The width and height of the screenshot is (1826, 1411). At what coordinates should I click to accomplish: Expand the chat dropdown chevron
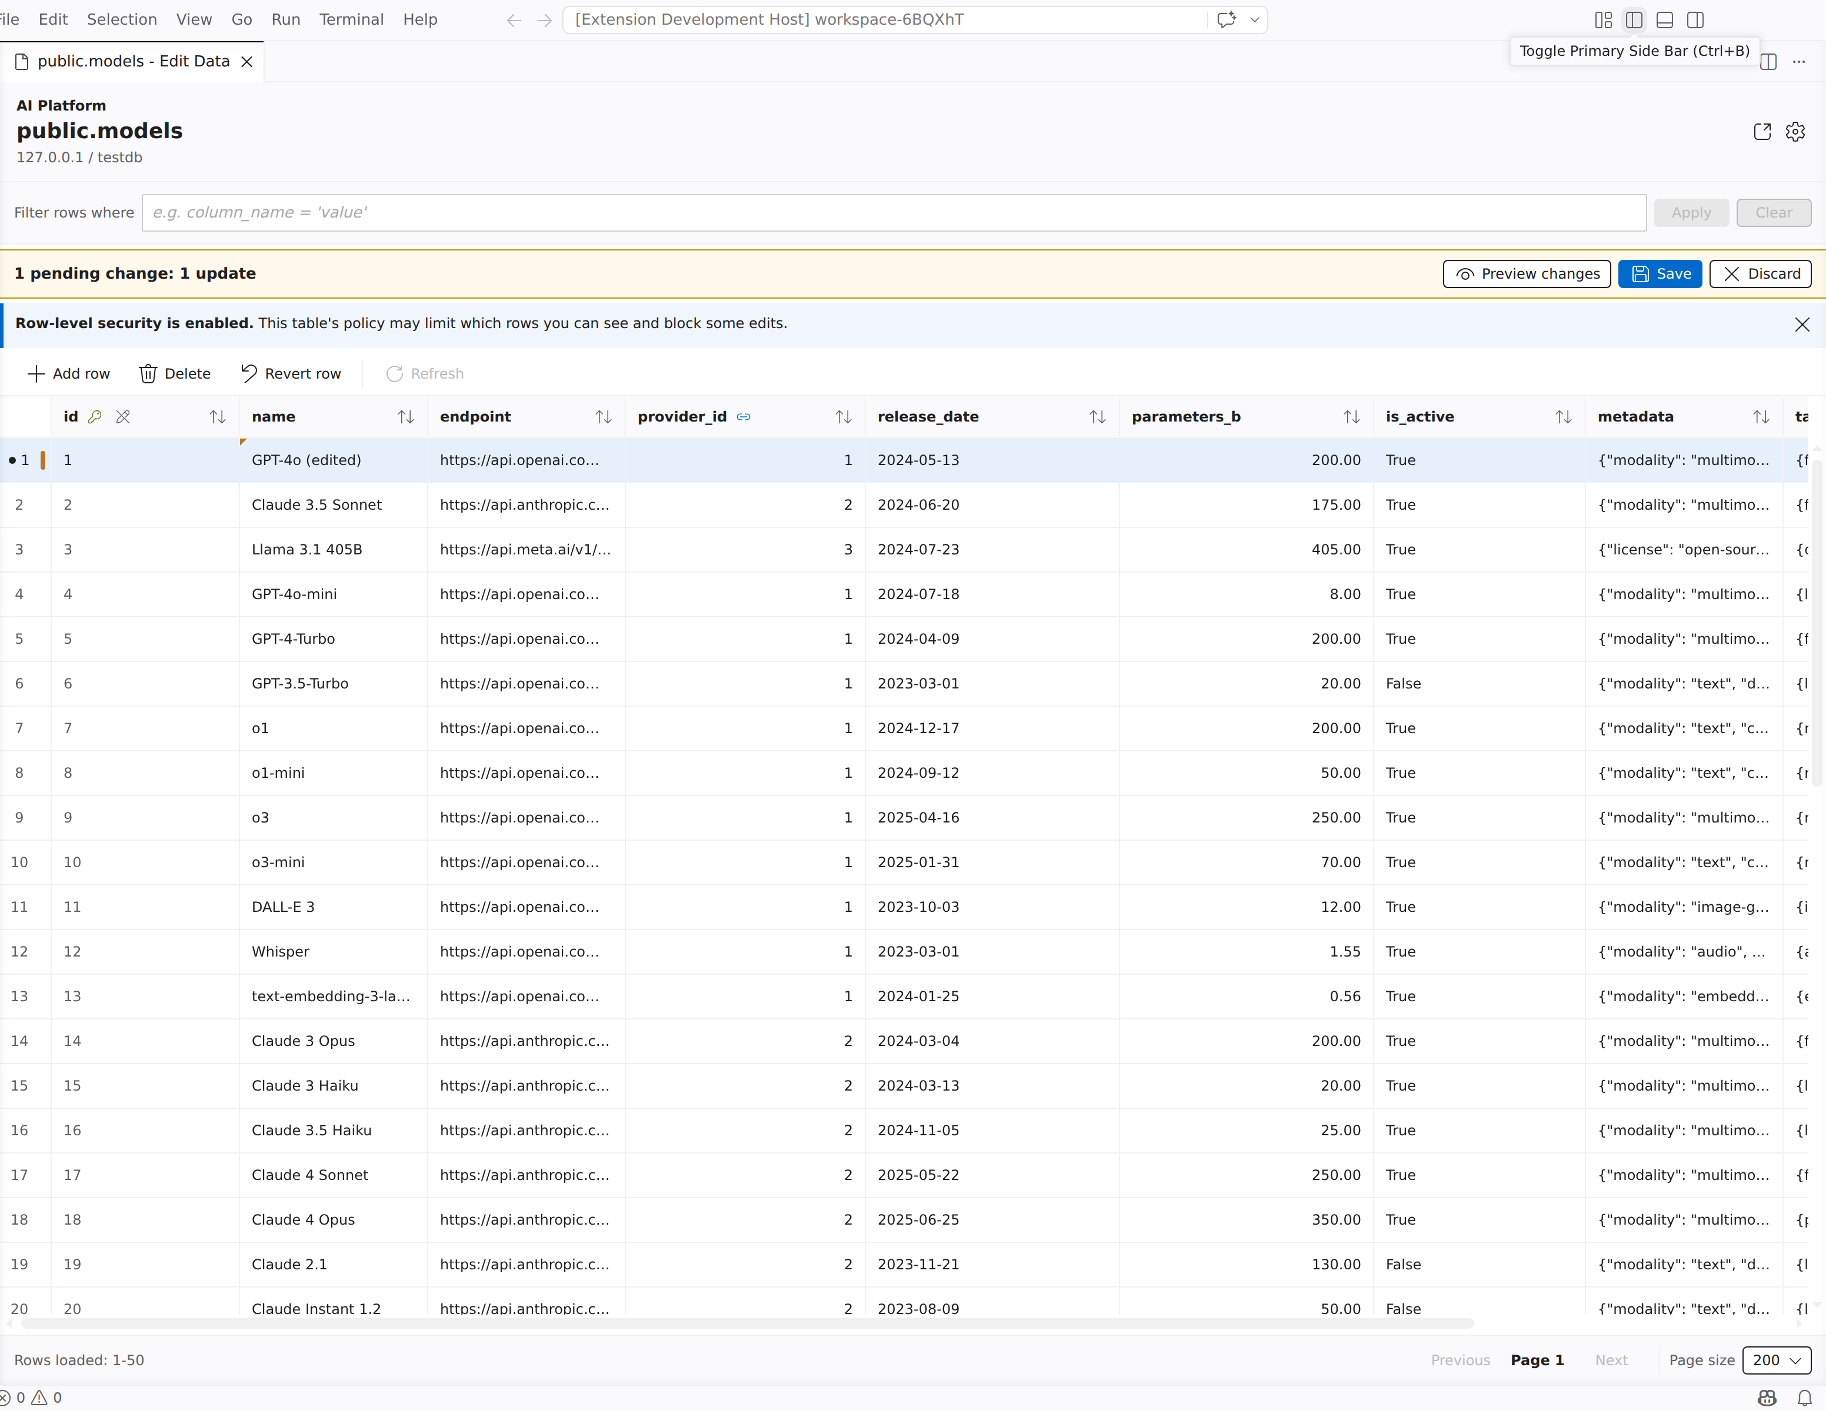click(1254, 20)
